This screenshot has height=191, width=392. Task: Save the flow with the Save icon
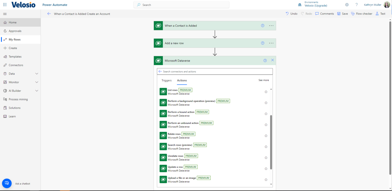[342, 13]
